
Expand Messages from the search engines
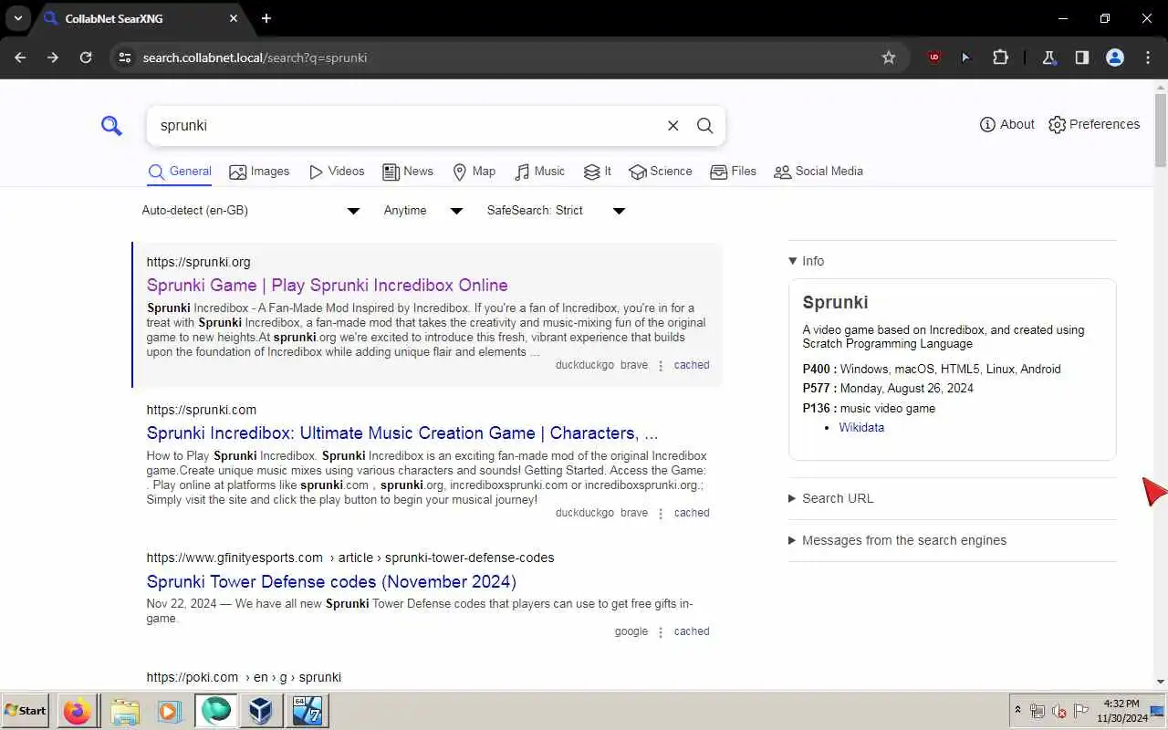(898, 540)
